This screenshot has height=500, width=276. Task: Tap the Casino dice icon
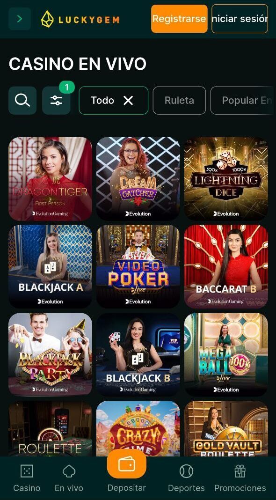click(27, 471)
